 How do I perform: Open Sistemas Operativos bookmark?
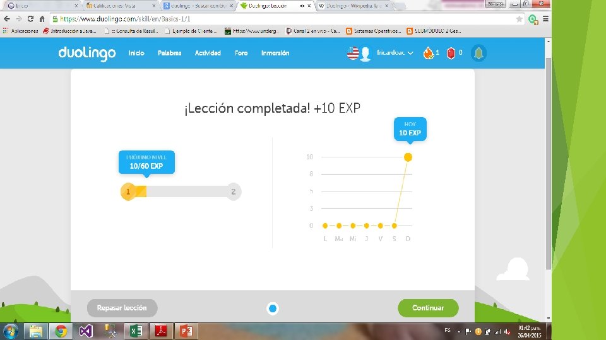[x=373, y=31]
